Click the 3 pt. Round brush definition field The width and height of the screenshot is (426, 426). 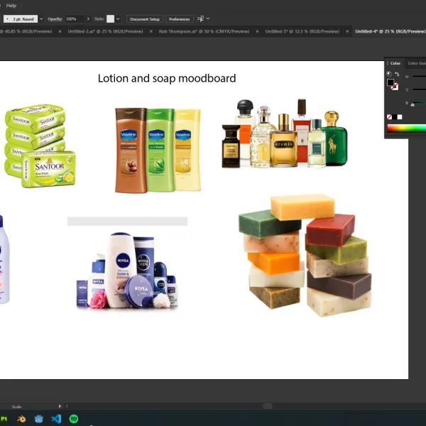[x=21, y=19]
